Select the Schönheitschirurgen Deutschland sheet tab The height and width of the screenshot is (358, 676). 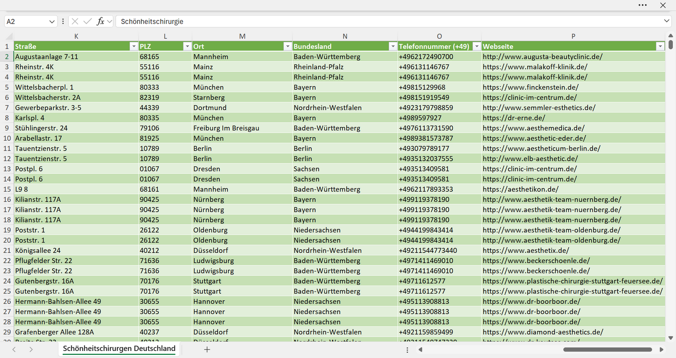click(119, 349)
